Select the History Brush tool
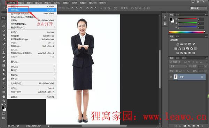 point(4,57)
